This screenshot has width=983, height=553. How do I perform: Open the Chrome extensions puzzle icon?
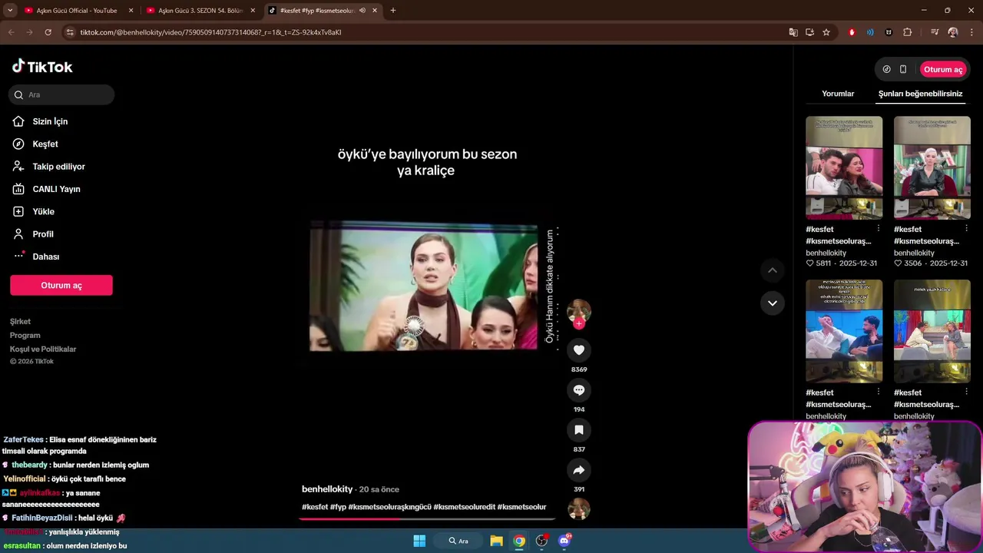tap(908, 32)
